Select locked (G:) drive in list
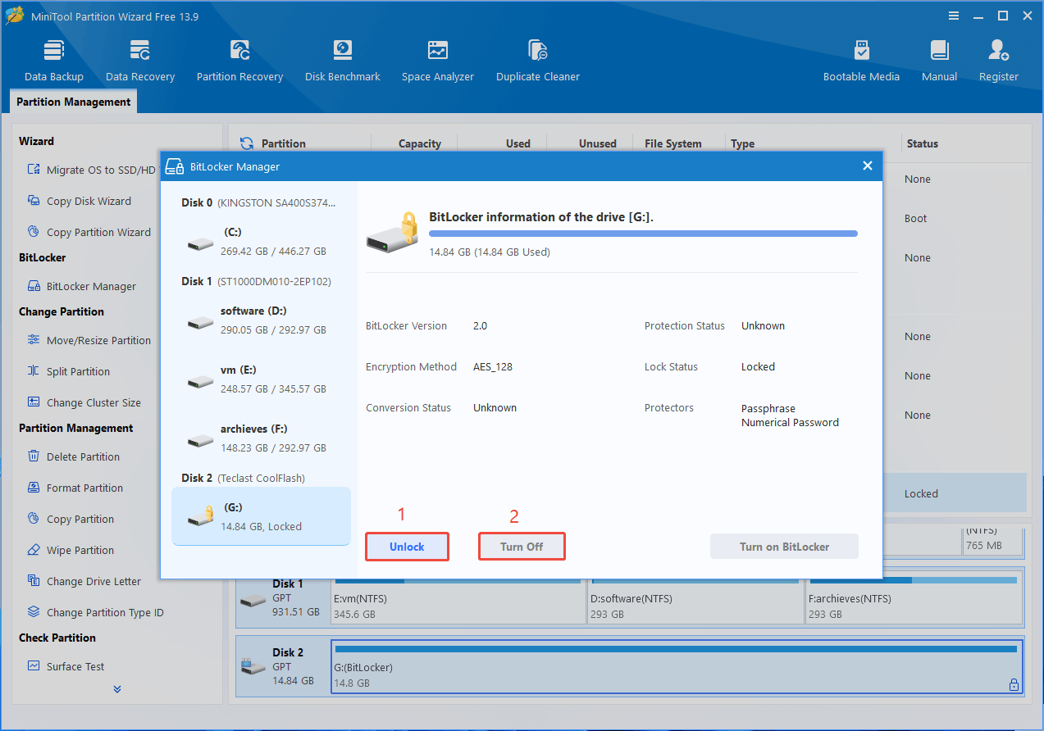Viewport: 1044px width, 731px height. click(261, 516)
